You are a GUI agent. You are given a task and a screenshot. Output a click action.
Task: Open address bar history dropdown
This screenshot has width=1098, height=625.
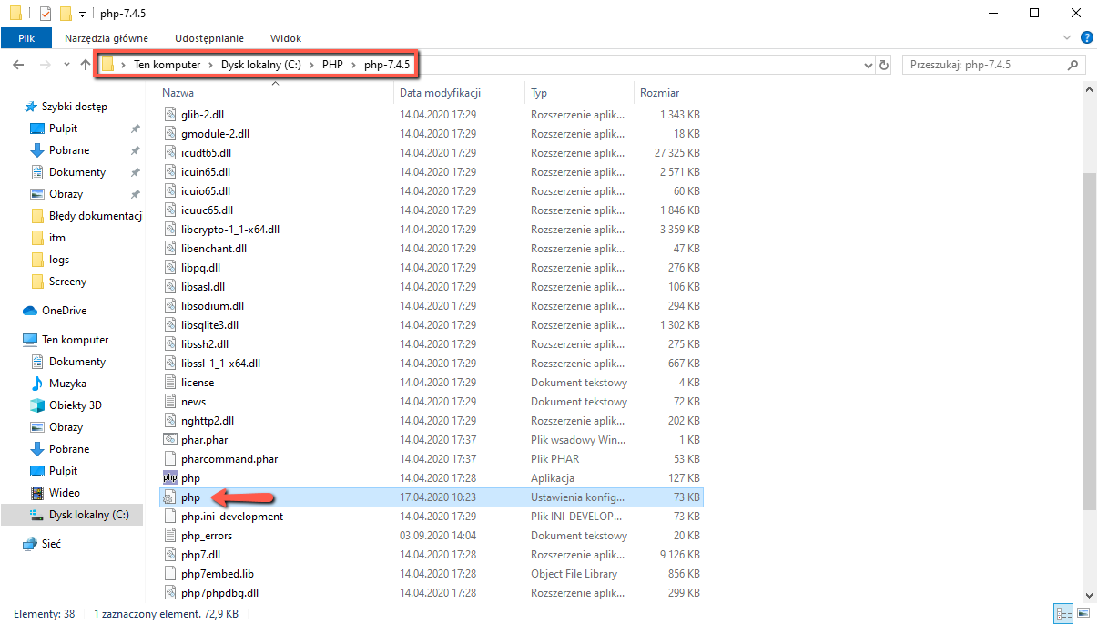tap(869, 65)
